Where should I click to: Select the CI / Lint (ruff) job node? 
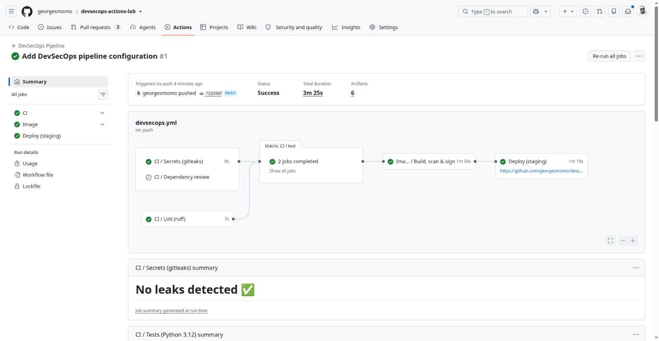[187, 219]
